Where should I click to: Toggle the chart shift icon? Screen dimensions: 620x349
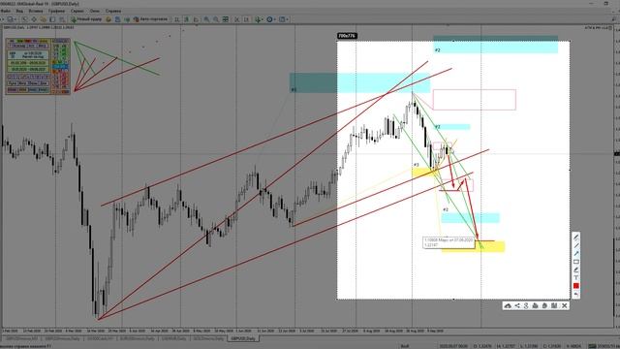246,19
